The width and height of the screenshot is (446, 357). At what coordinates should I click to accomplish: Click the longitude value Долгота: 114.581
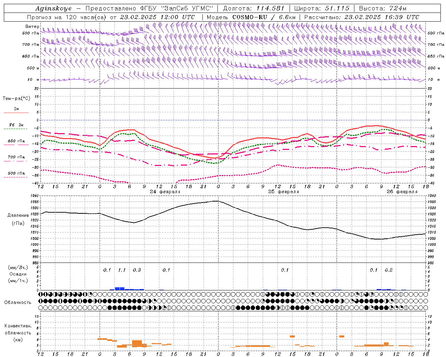pos(254,8)
